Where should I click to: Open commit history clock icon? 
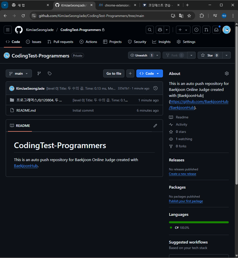[156, 88]
